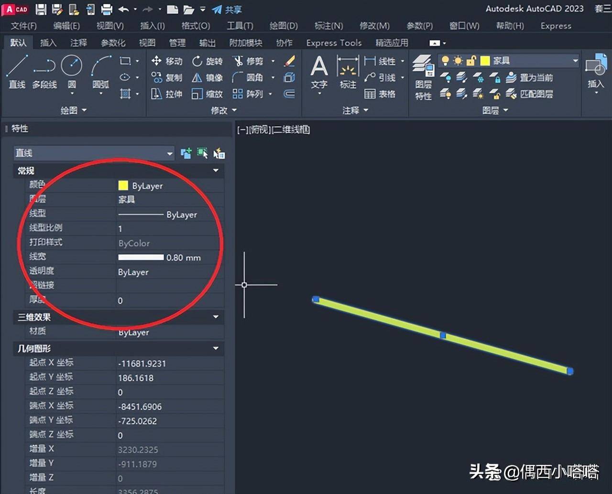This screenshot has width=612, height=494.
Task: Click the Undo arrow in quick access toolbar
Action: (x=123, y=9)
